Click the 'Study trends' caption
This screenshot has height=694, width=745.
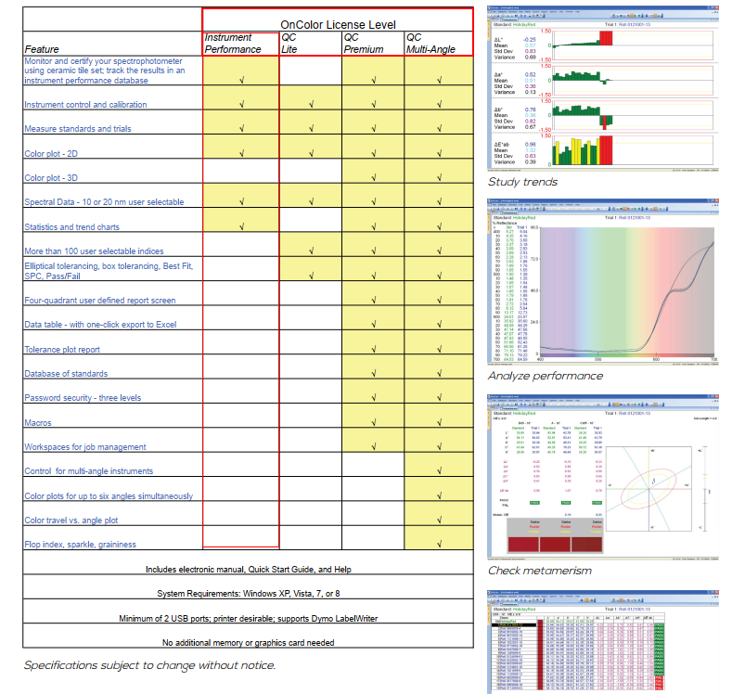[x=522, y=182]
